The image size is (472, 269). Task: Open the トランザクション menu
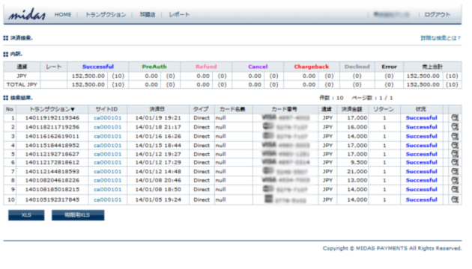[106, 14]
